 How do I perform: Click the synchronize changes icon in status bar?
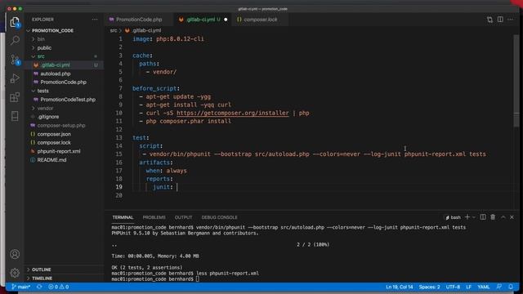39,287
